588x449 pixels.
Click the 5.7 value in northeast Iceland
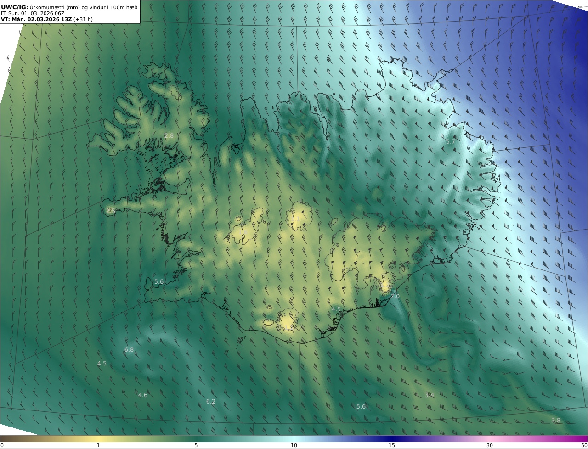pyautogui.click(x=451, y=141)
